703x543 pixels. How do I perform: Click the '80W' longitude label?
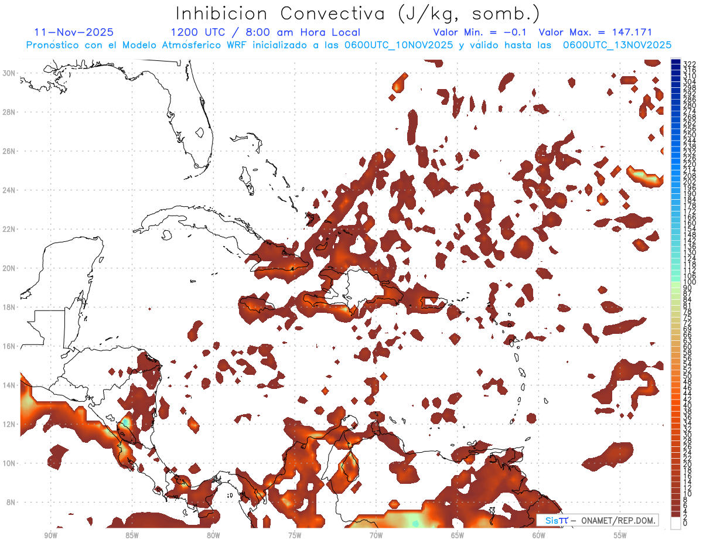coord(213,535)
